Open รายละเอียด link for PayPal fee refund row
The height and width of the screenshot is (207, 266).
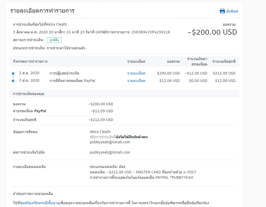136,81
